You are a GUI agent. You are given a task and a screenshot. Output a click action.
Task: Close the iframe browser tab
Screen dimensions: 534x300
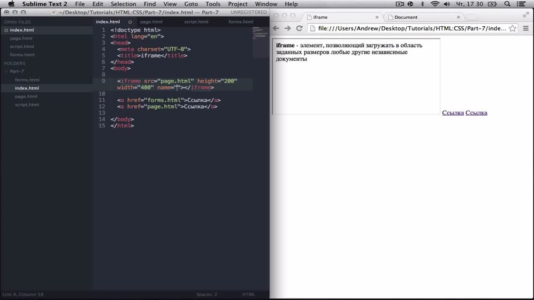pos(377,17)
